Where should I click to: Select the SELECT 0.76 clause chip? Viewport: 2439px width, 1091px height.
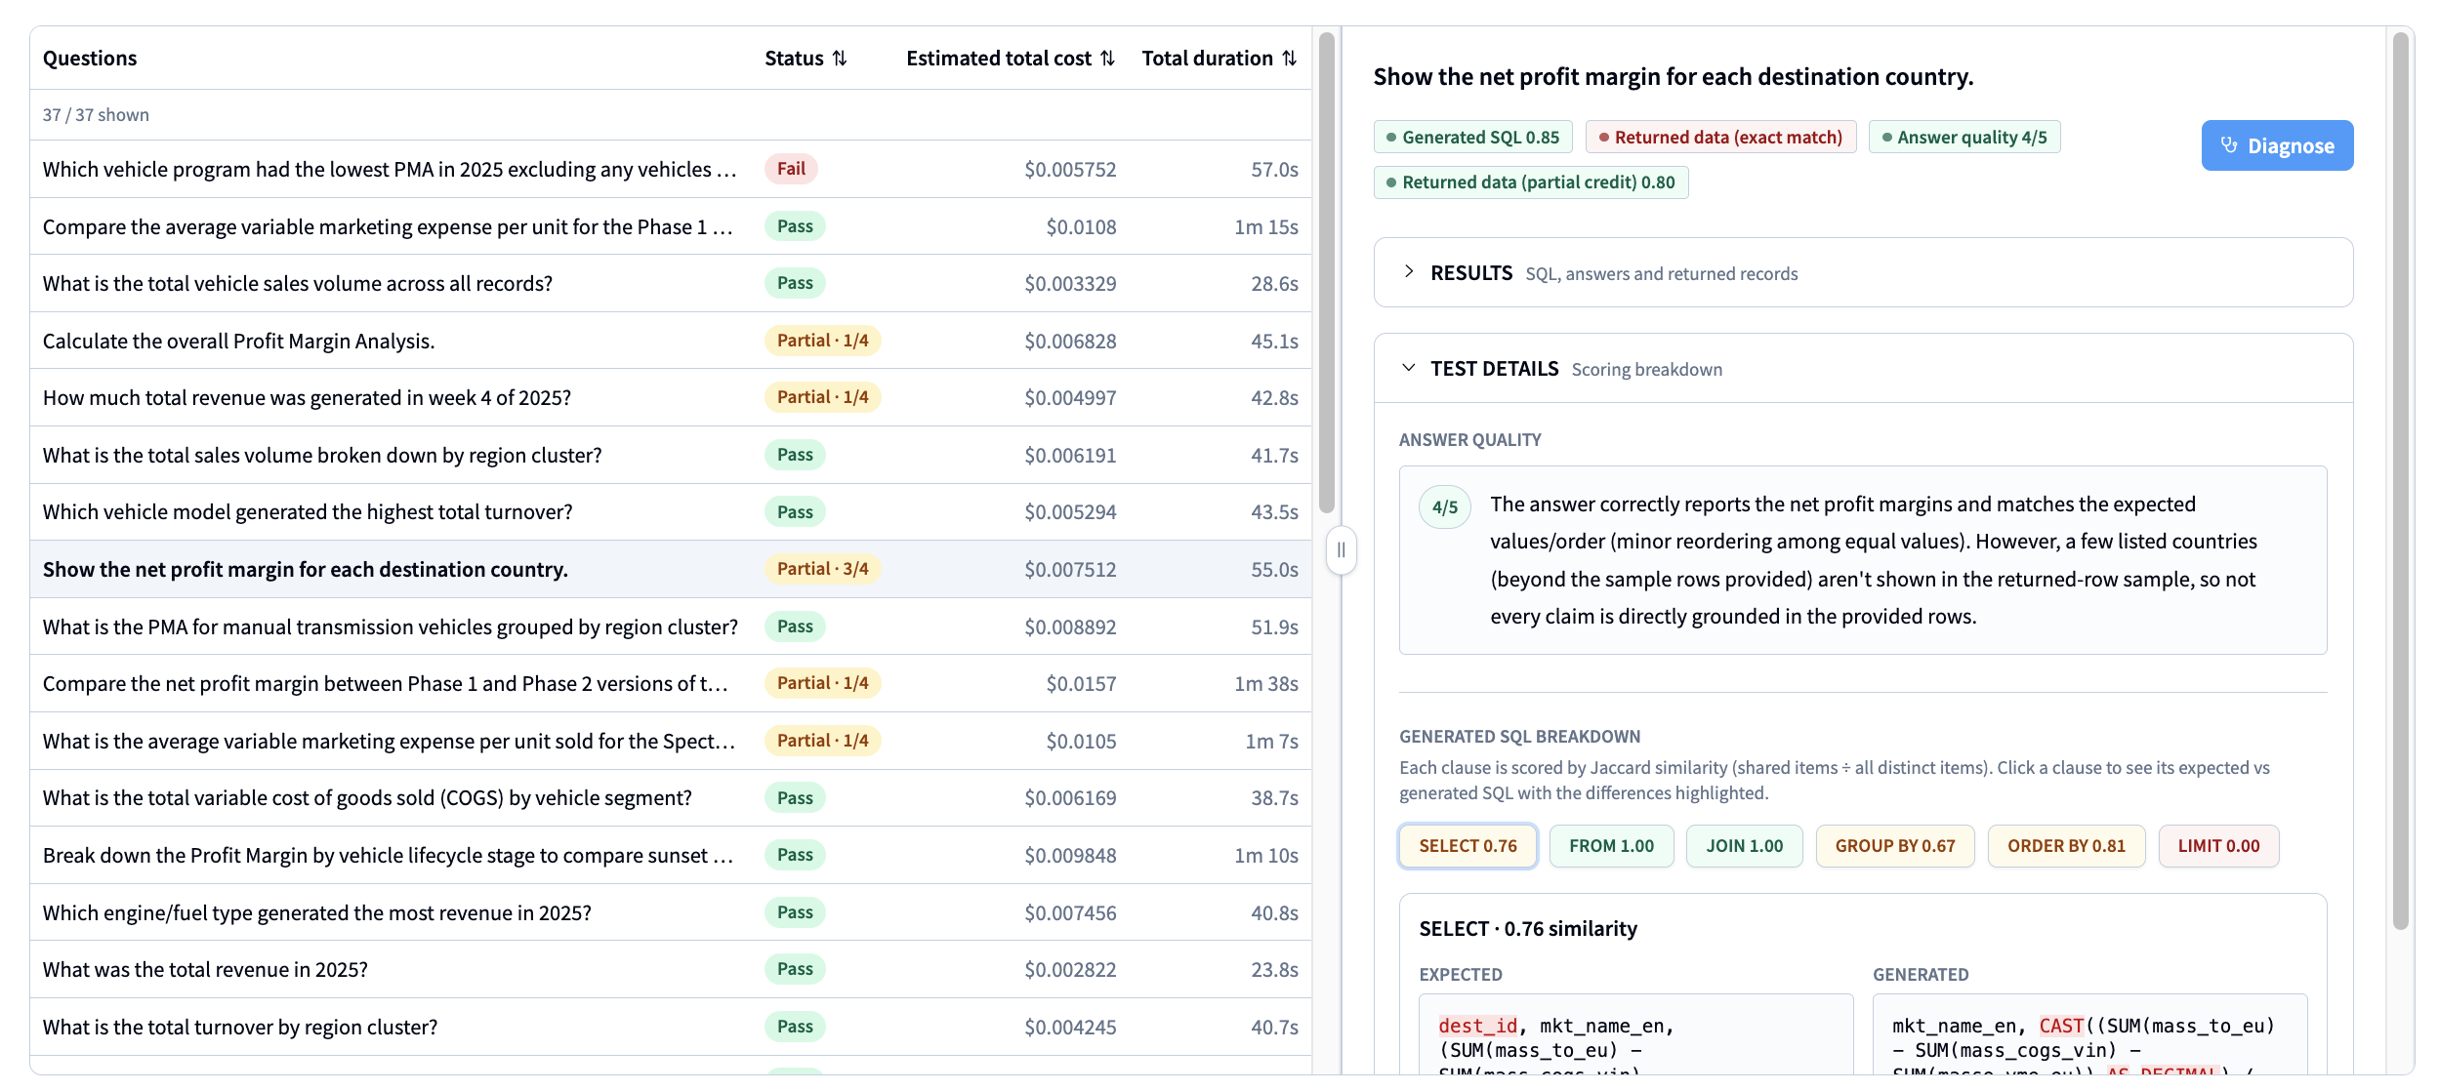[x=1468, y=846]
